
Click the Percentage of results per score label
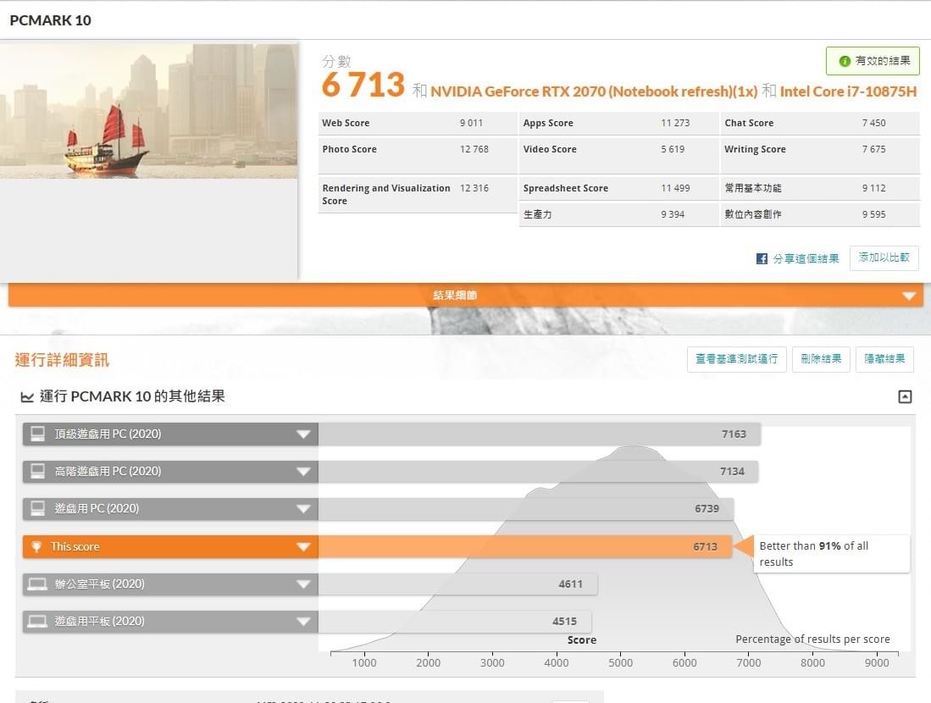point(813,639)
